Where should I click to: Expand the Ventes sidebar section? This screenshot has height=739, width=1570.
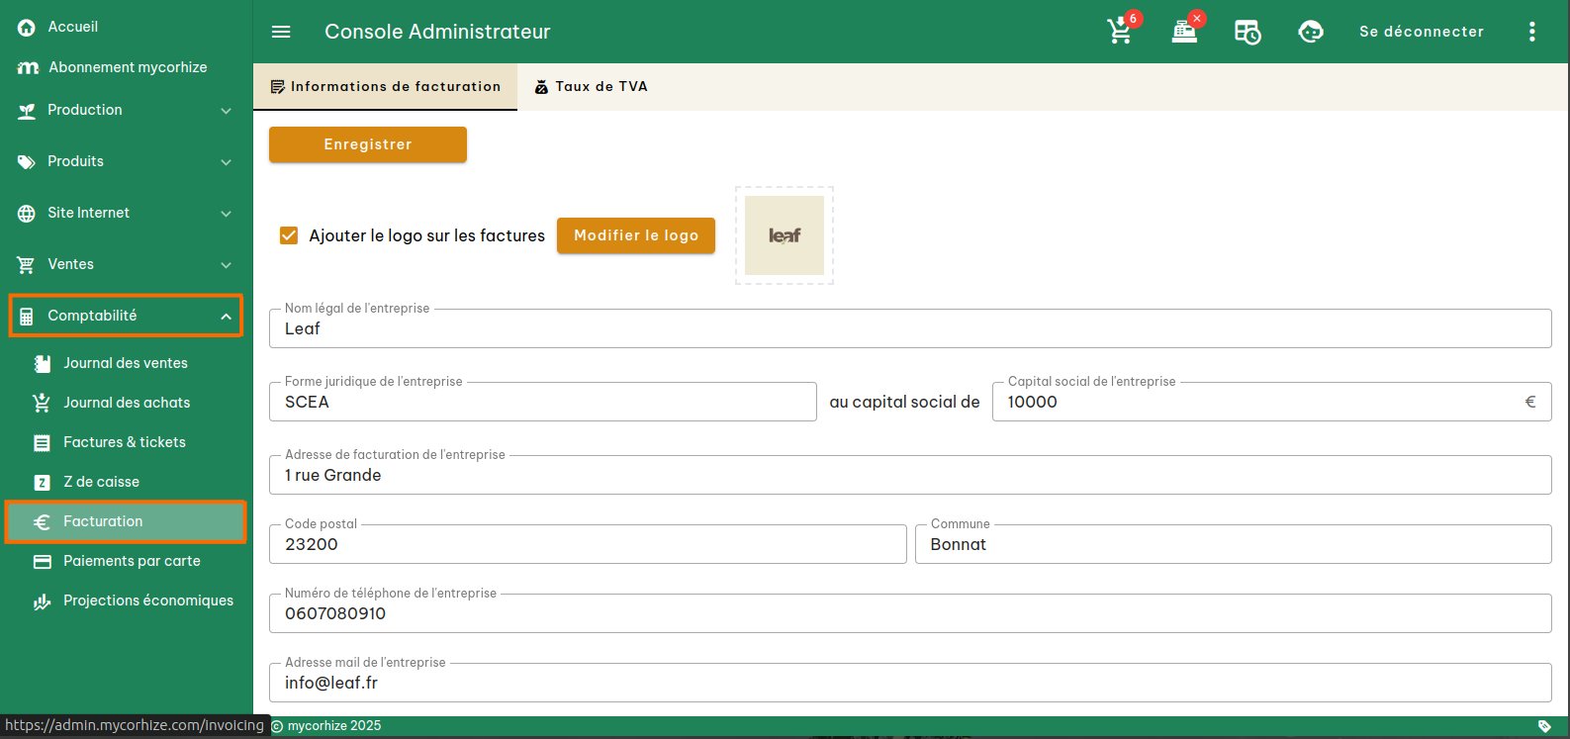pyautogui.click(x=126, y=264)
